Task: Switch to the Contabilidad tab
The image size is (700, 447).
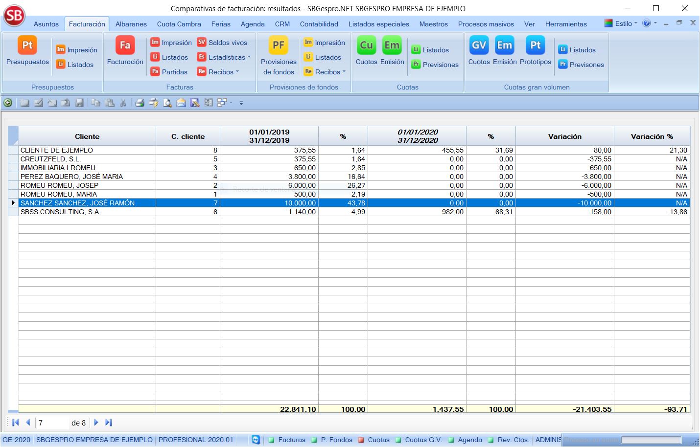Action: pyautogui.click(x=319, y=24)
